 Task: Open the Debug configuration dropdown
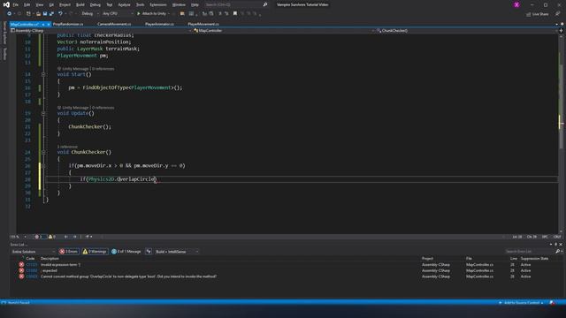click(x=89, y=14)
